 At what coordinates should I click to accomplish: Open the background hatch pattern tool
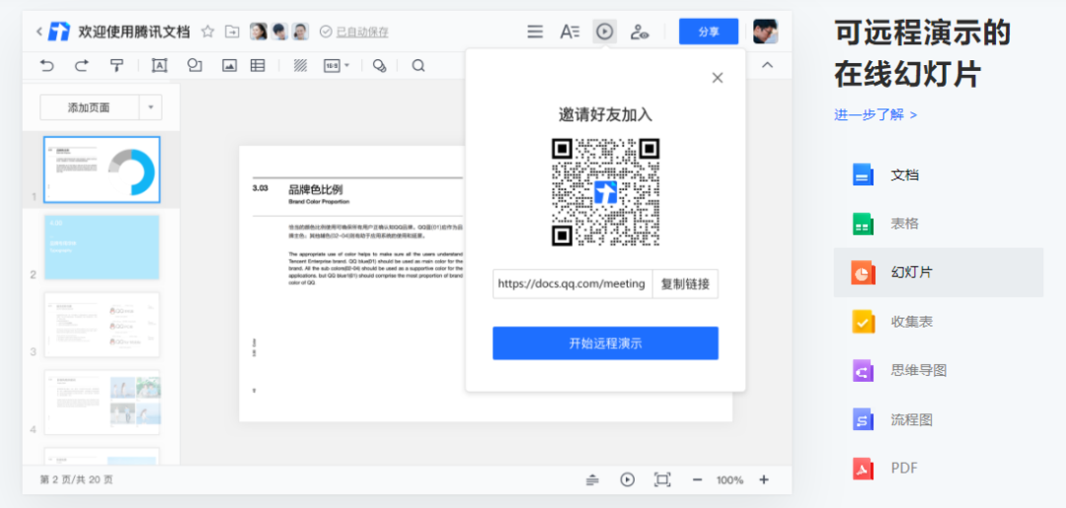point(300,66)
